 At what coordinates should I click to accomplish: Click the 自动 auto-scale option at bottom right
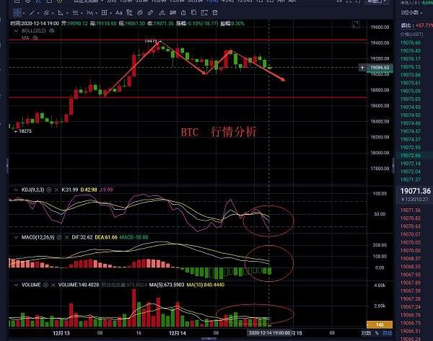(388, 334)
